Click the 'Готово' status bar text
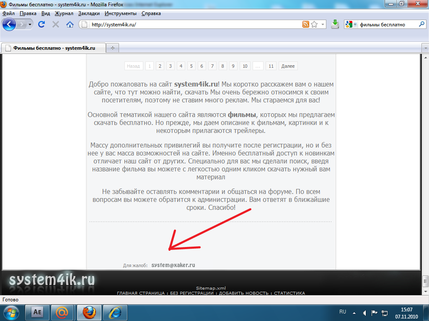 coord(10,300)
